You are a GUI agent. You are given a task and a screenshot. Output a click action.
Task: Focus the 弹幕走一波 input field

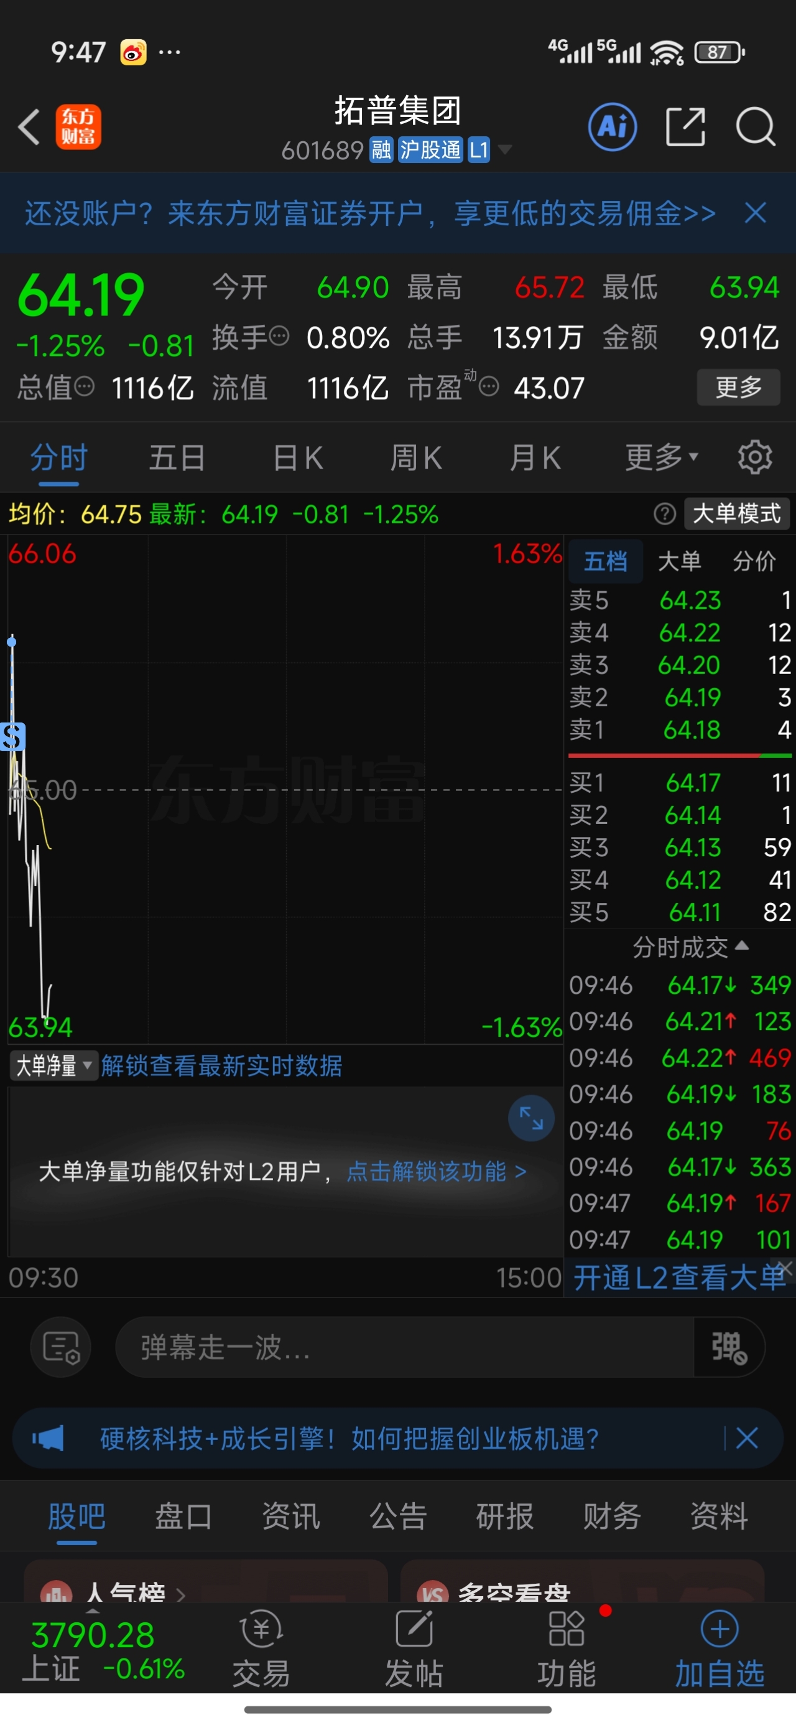(x=404, y=1347)
